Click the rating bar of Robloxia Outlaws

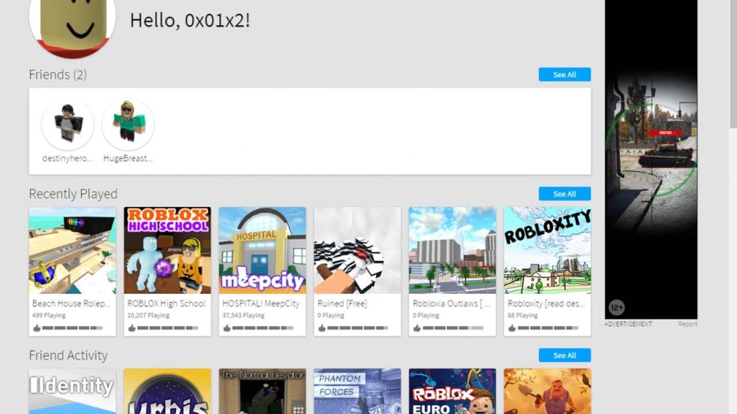(453, 328)
